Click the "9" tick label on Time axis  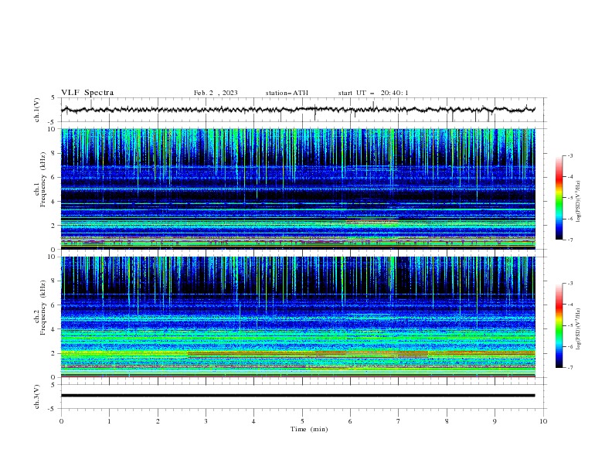495,421
